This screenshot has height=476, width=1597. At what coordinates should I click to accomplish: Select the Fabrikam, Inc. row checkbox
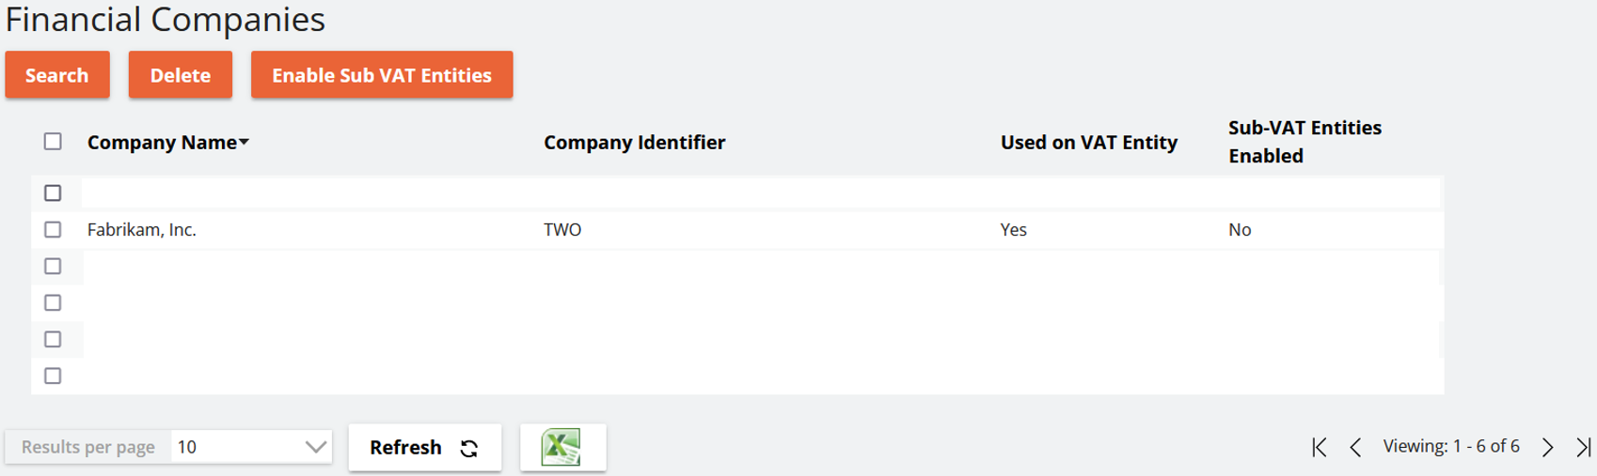[53, 230]
